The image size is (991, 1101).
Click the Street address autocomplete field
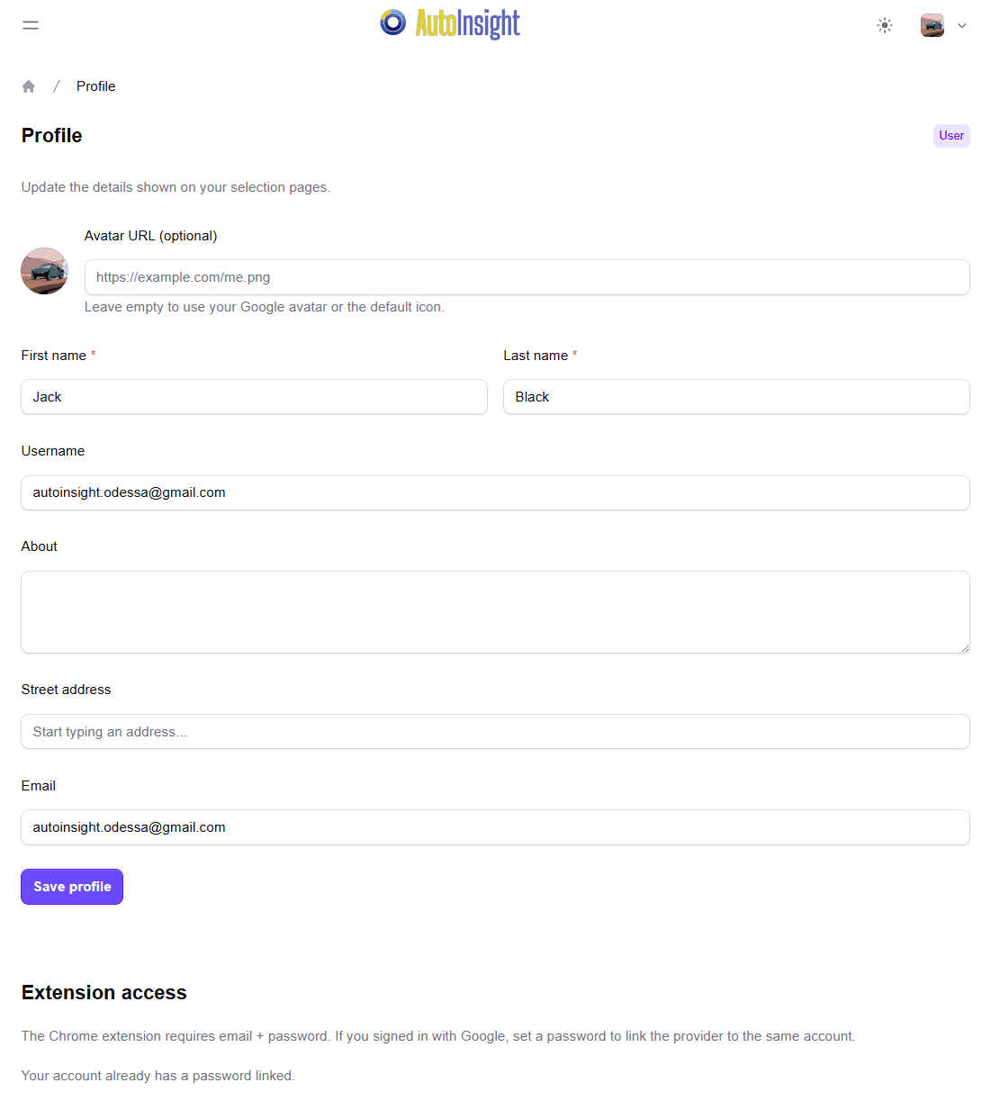pyautogui.click(x=495, y=731)
